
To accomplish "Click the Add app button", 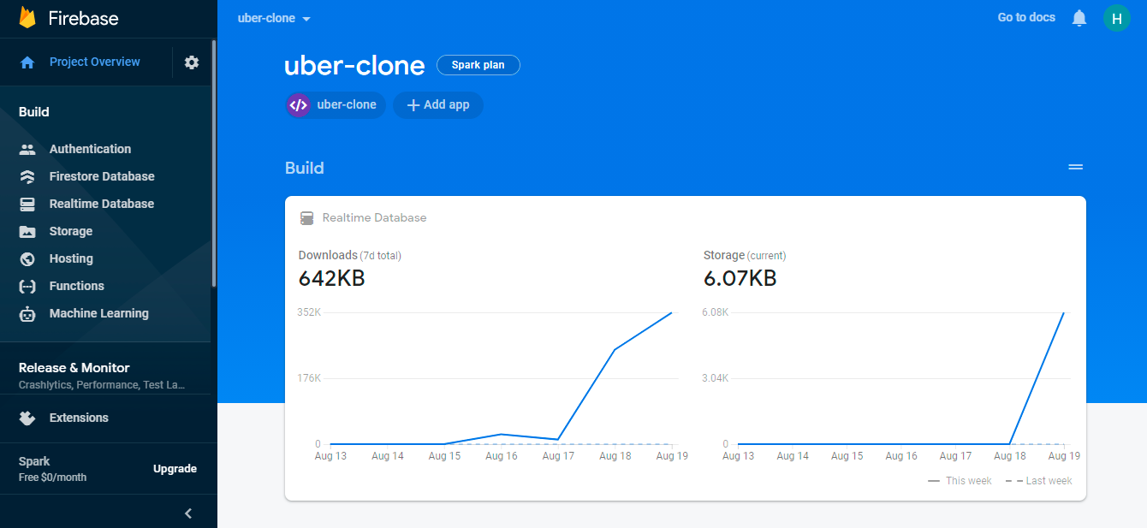I will (x=438, y=105).
